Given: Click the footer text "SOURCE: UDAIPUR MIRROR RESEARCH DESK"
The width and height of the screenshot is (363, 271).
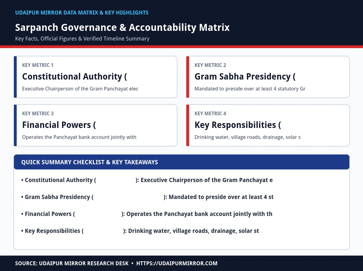Looking at the screenshot, I should pyautogui.click(x=72, y=263).
